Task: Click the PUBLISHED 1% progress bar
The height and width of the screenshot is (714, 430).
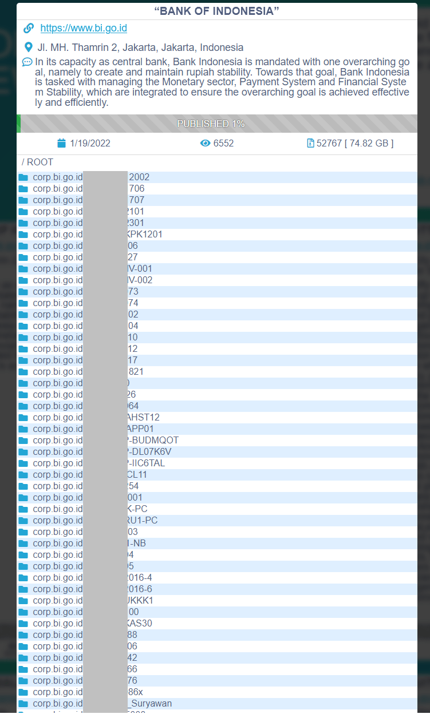Action: 217,124
